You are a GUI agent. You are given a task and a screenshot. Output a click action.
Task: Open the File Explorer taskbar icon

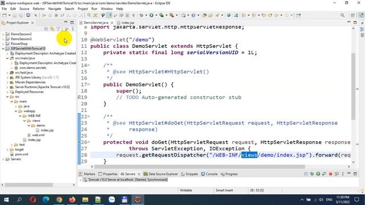tap(85, 199)
